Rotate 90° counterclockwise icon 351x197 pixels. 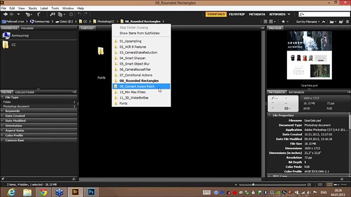point(79,14)
